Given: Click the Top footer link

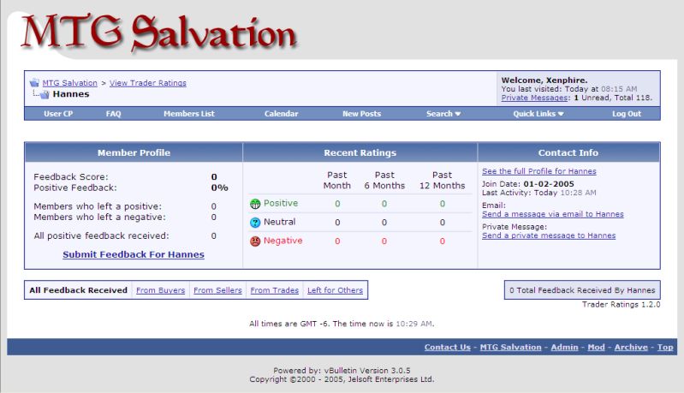Looking at the screenshot, I should pyautogui.click(x=665, y=348).
